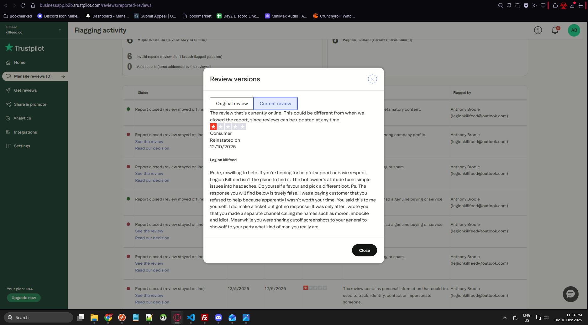Open the Submit Appeal bookmark
Viewport: 588px width, 325px height.
(155, 16)
